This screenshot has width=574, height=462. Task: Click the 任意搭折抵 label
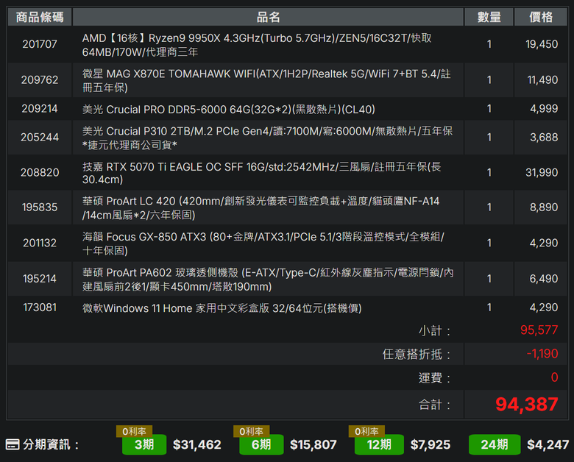(x=417, y=355)
